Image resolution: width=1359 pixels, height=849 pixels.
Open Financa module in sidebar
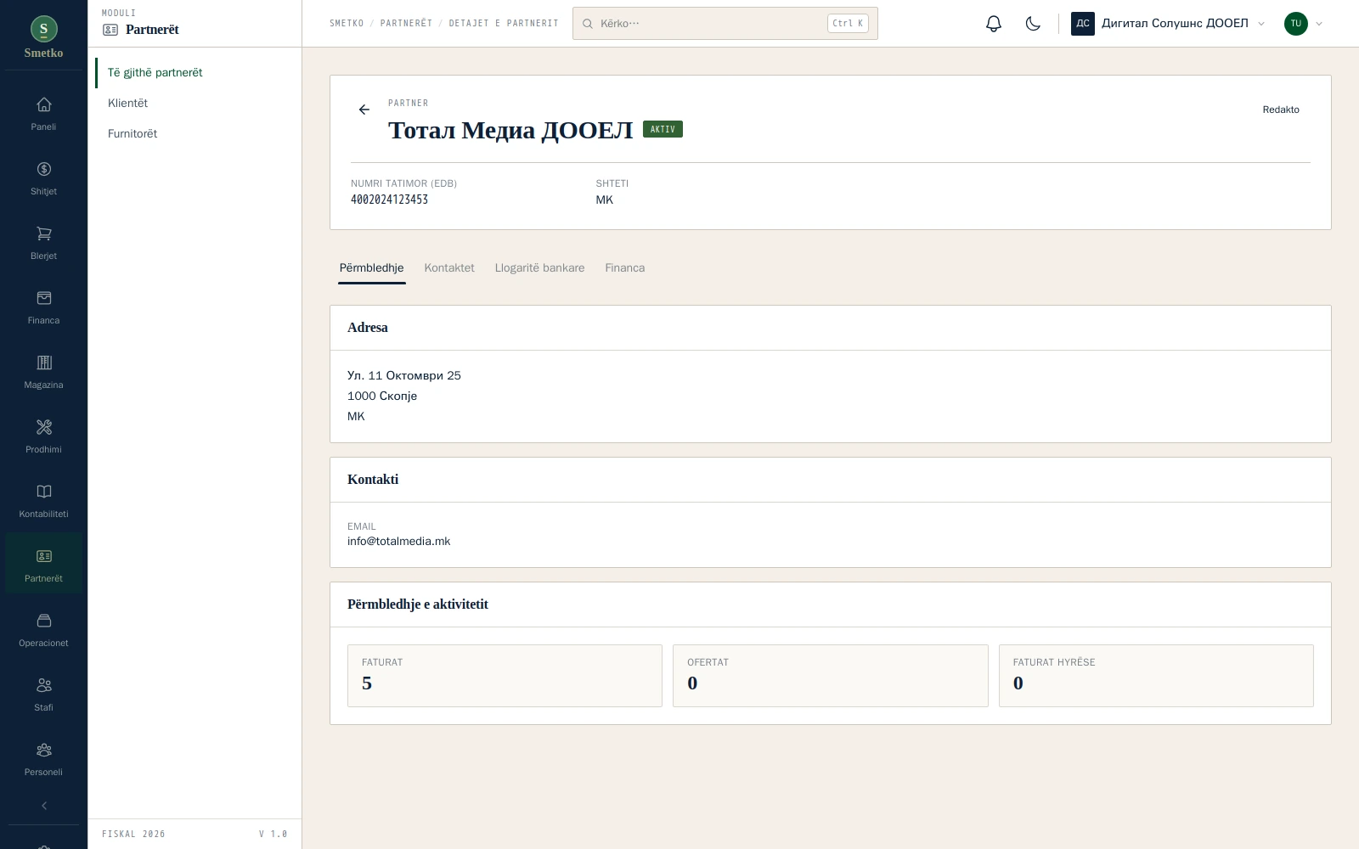[43, 307]
